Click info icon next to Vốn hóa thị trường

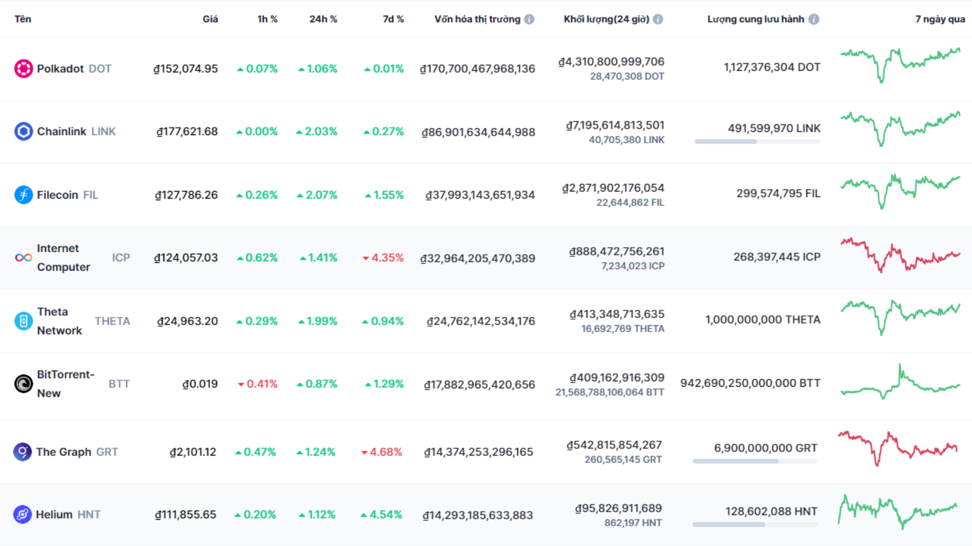click(529, 19)
